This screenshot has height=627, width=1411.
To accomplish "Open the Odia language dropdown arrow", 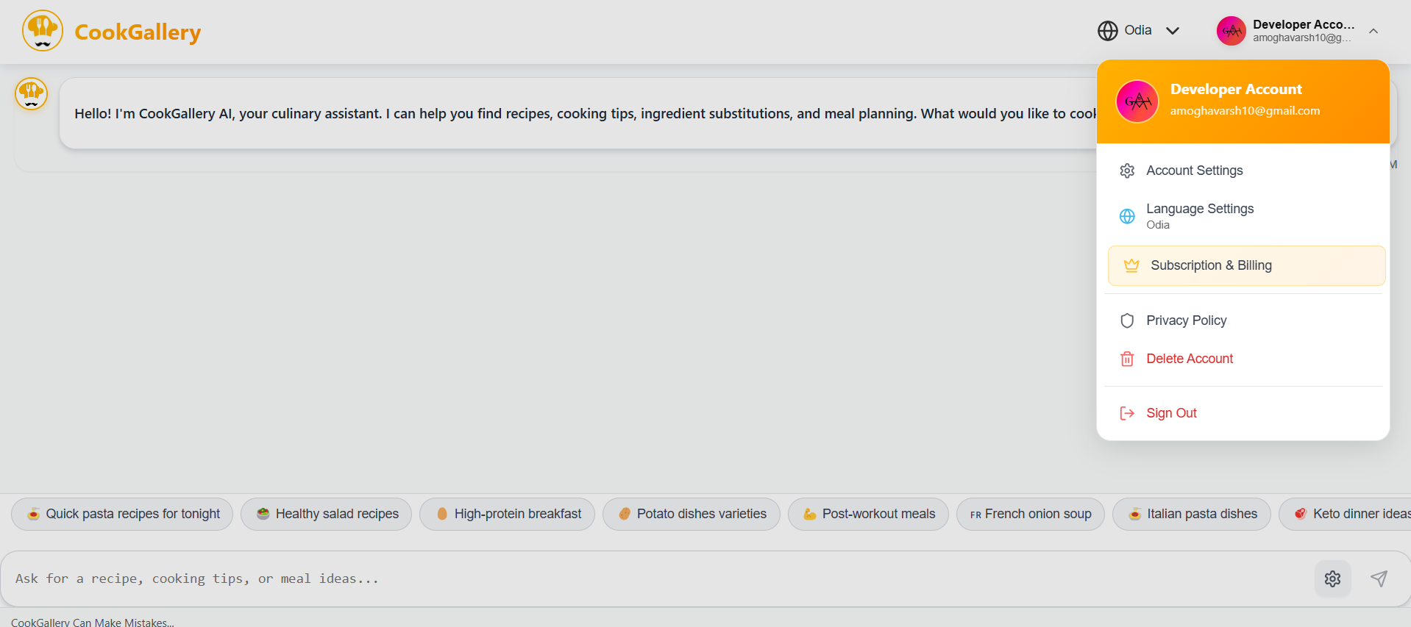I will click(x=1173, y=30).
